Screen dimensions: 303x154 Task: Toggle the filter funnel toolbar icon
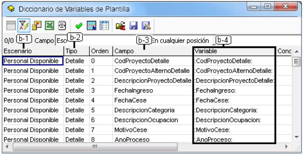click(x=24, y=25)
